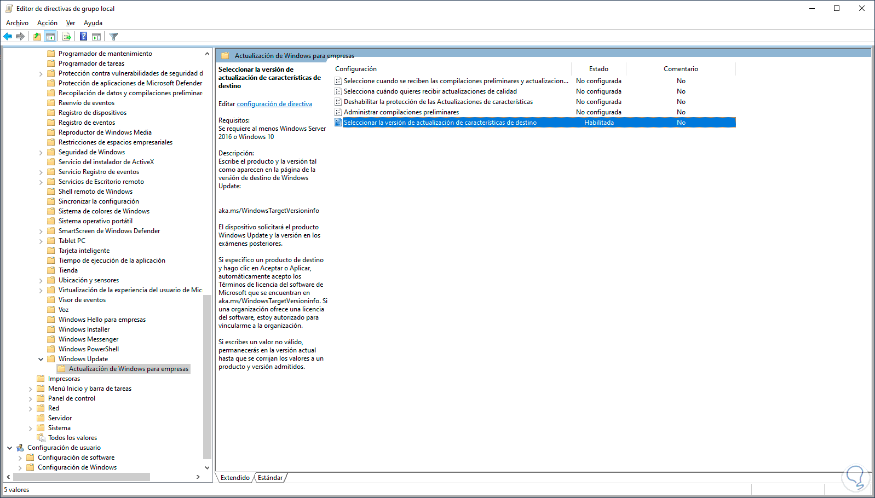Viewport: 875px width, 498px height.
Task: Click the tree pane horizontal scrollbar thumb
Action: 81,477
